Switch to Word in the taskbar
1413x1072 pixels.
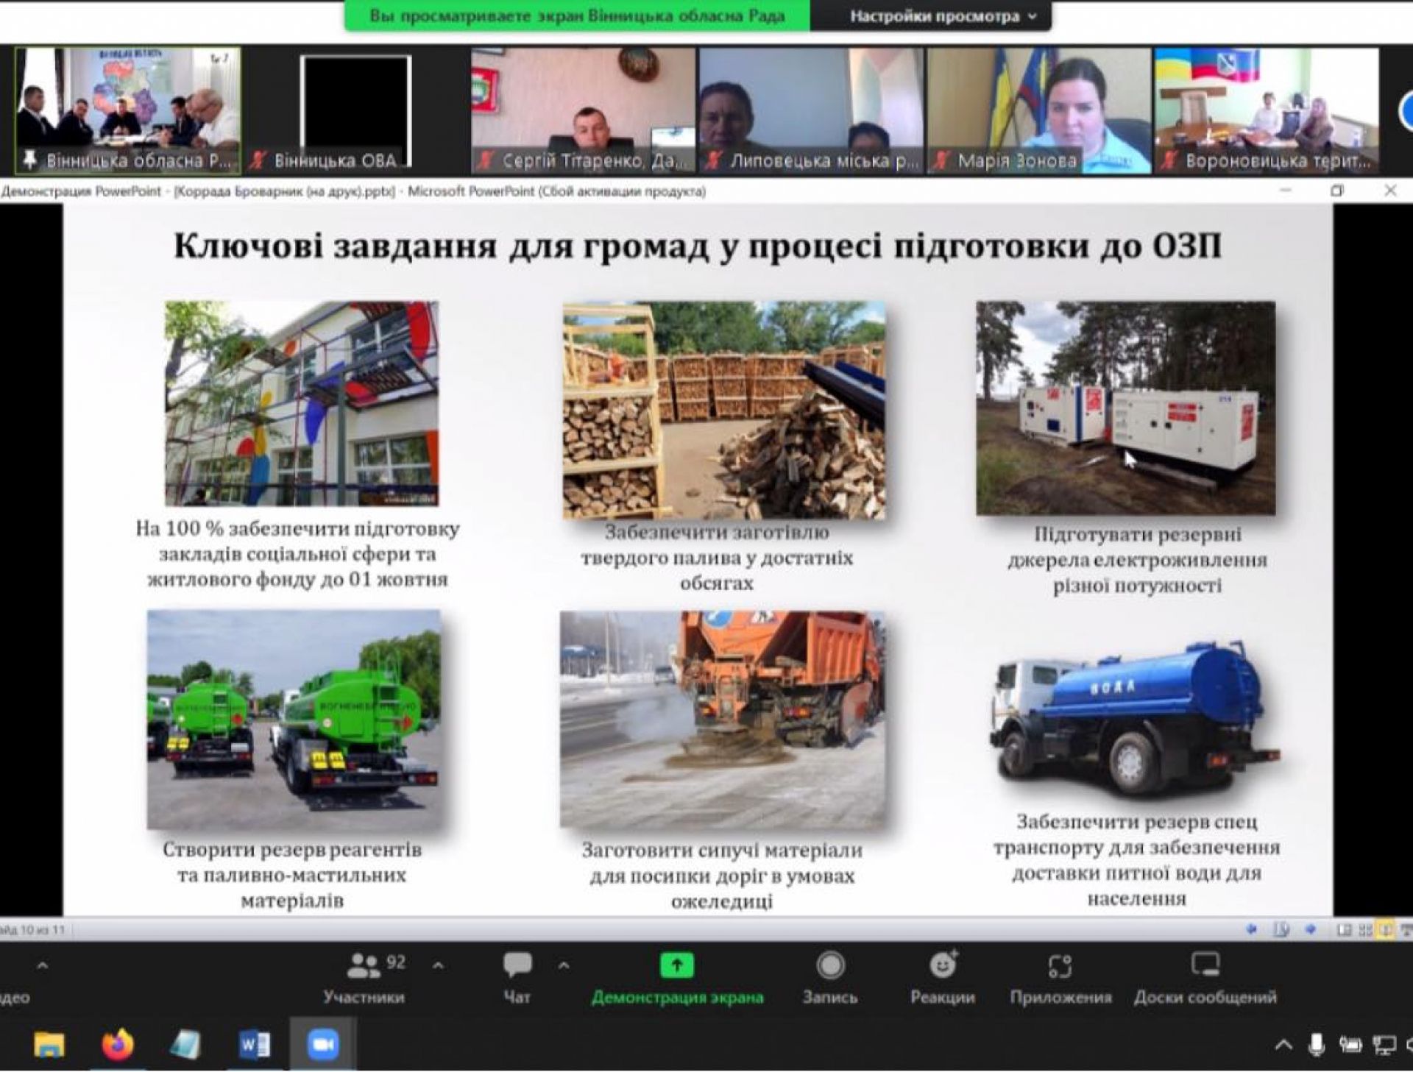click(254, 1044)
